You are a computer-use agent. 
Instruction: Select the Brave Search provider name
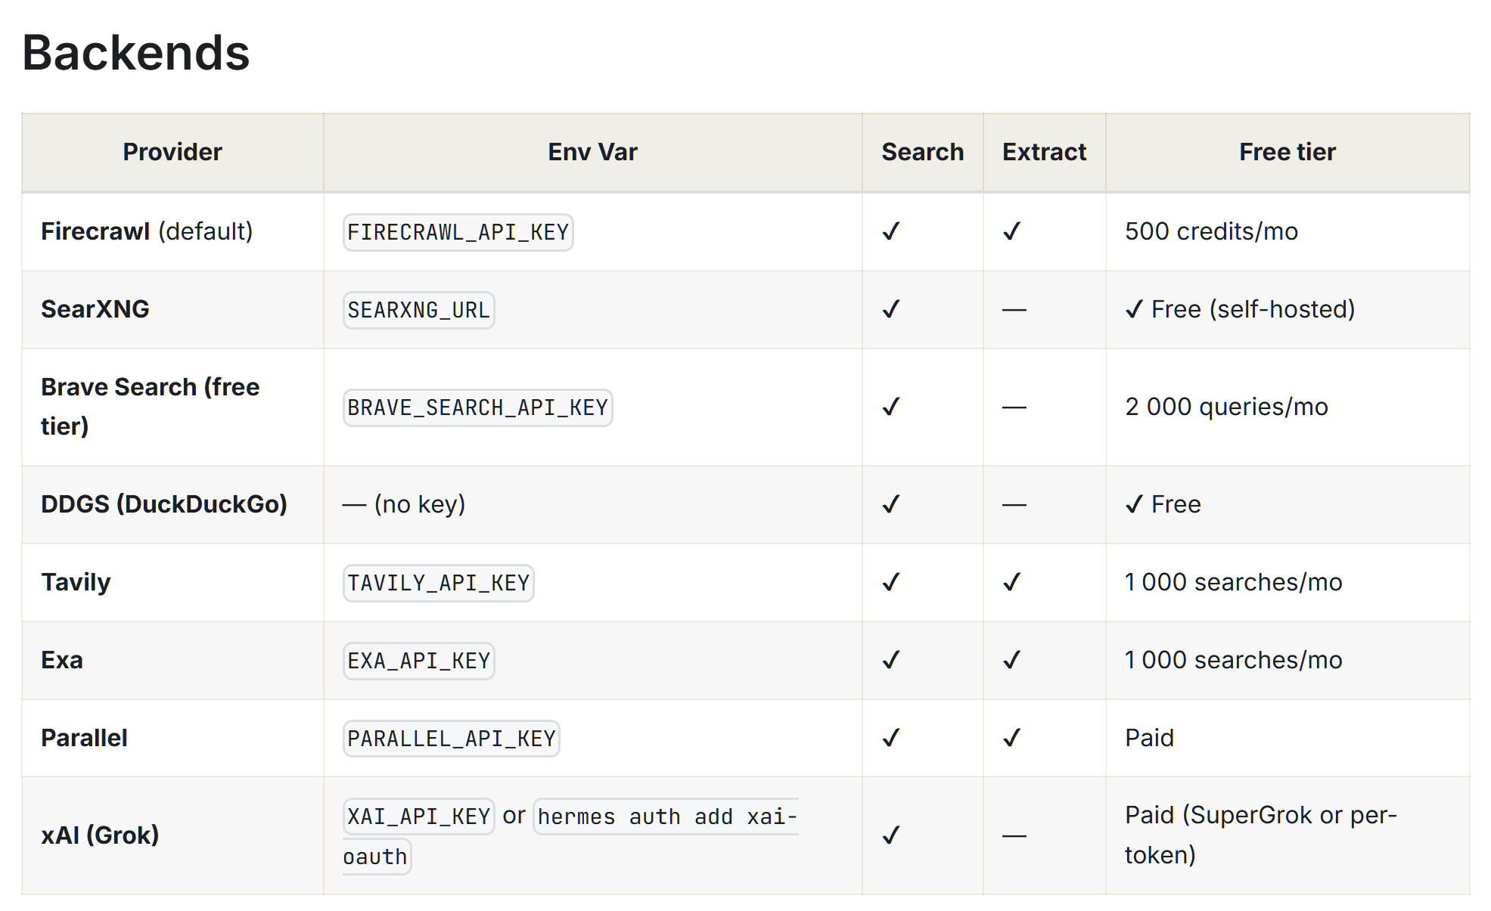point(150,407)
